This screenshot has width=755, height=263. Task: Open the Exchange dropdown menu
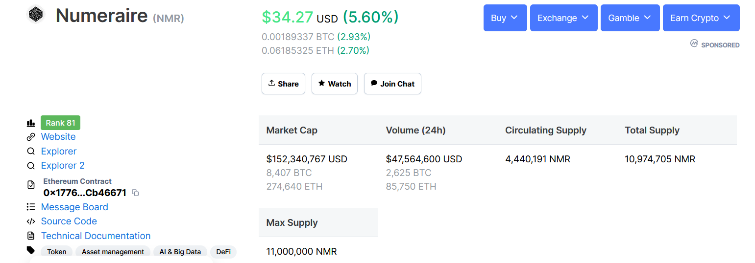pos(563,18)
